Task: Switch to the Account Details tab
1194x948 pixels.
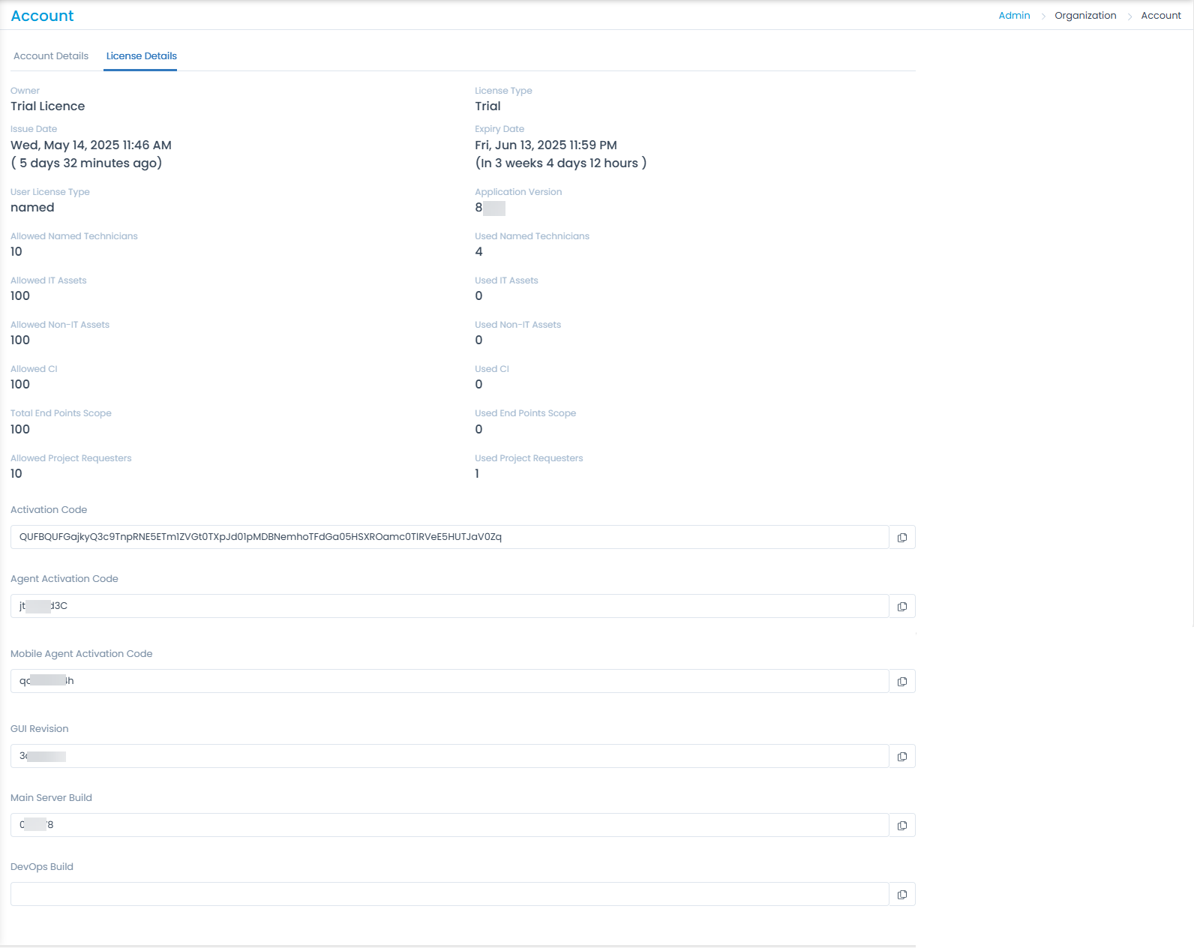Action: point(51,56)
